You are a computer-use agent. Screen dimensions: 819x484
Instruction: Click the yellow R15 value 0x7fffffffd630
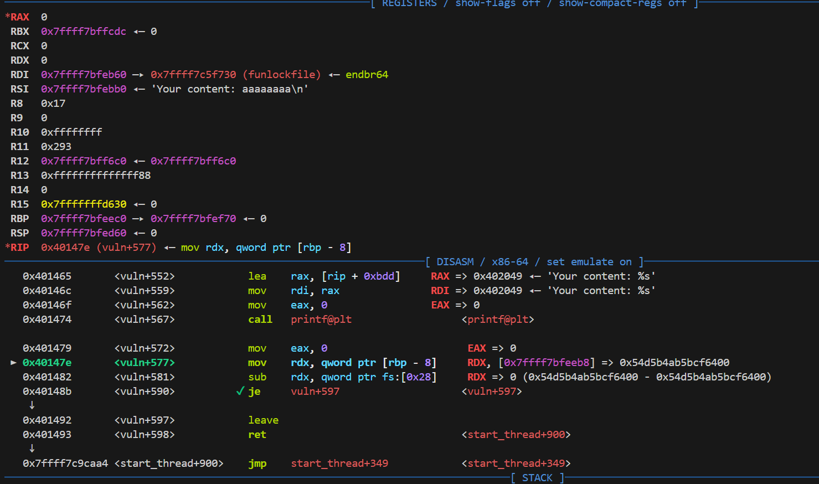(x=84, y=204)
